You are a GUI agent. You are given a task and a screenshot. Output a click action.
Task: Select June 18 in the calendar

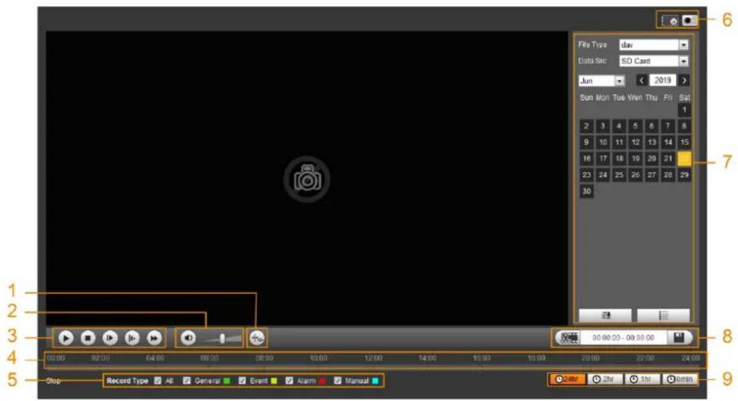click(x=619, y=158)
